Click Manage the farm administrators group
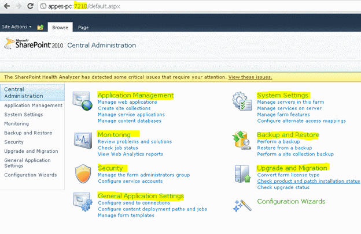 144,175
